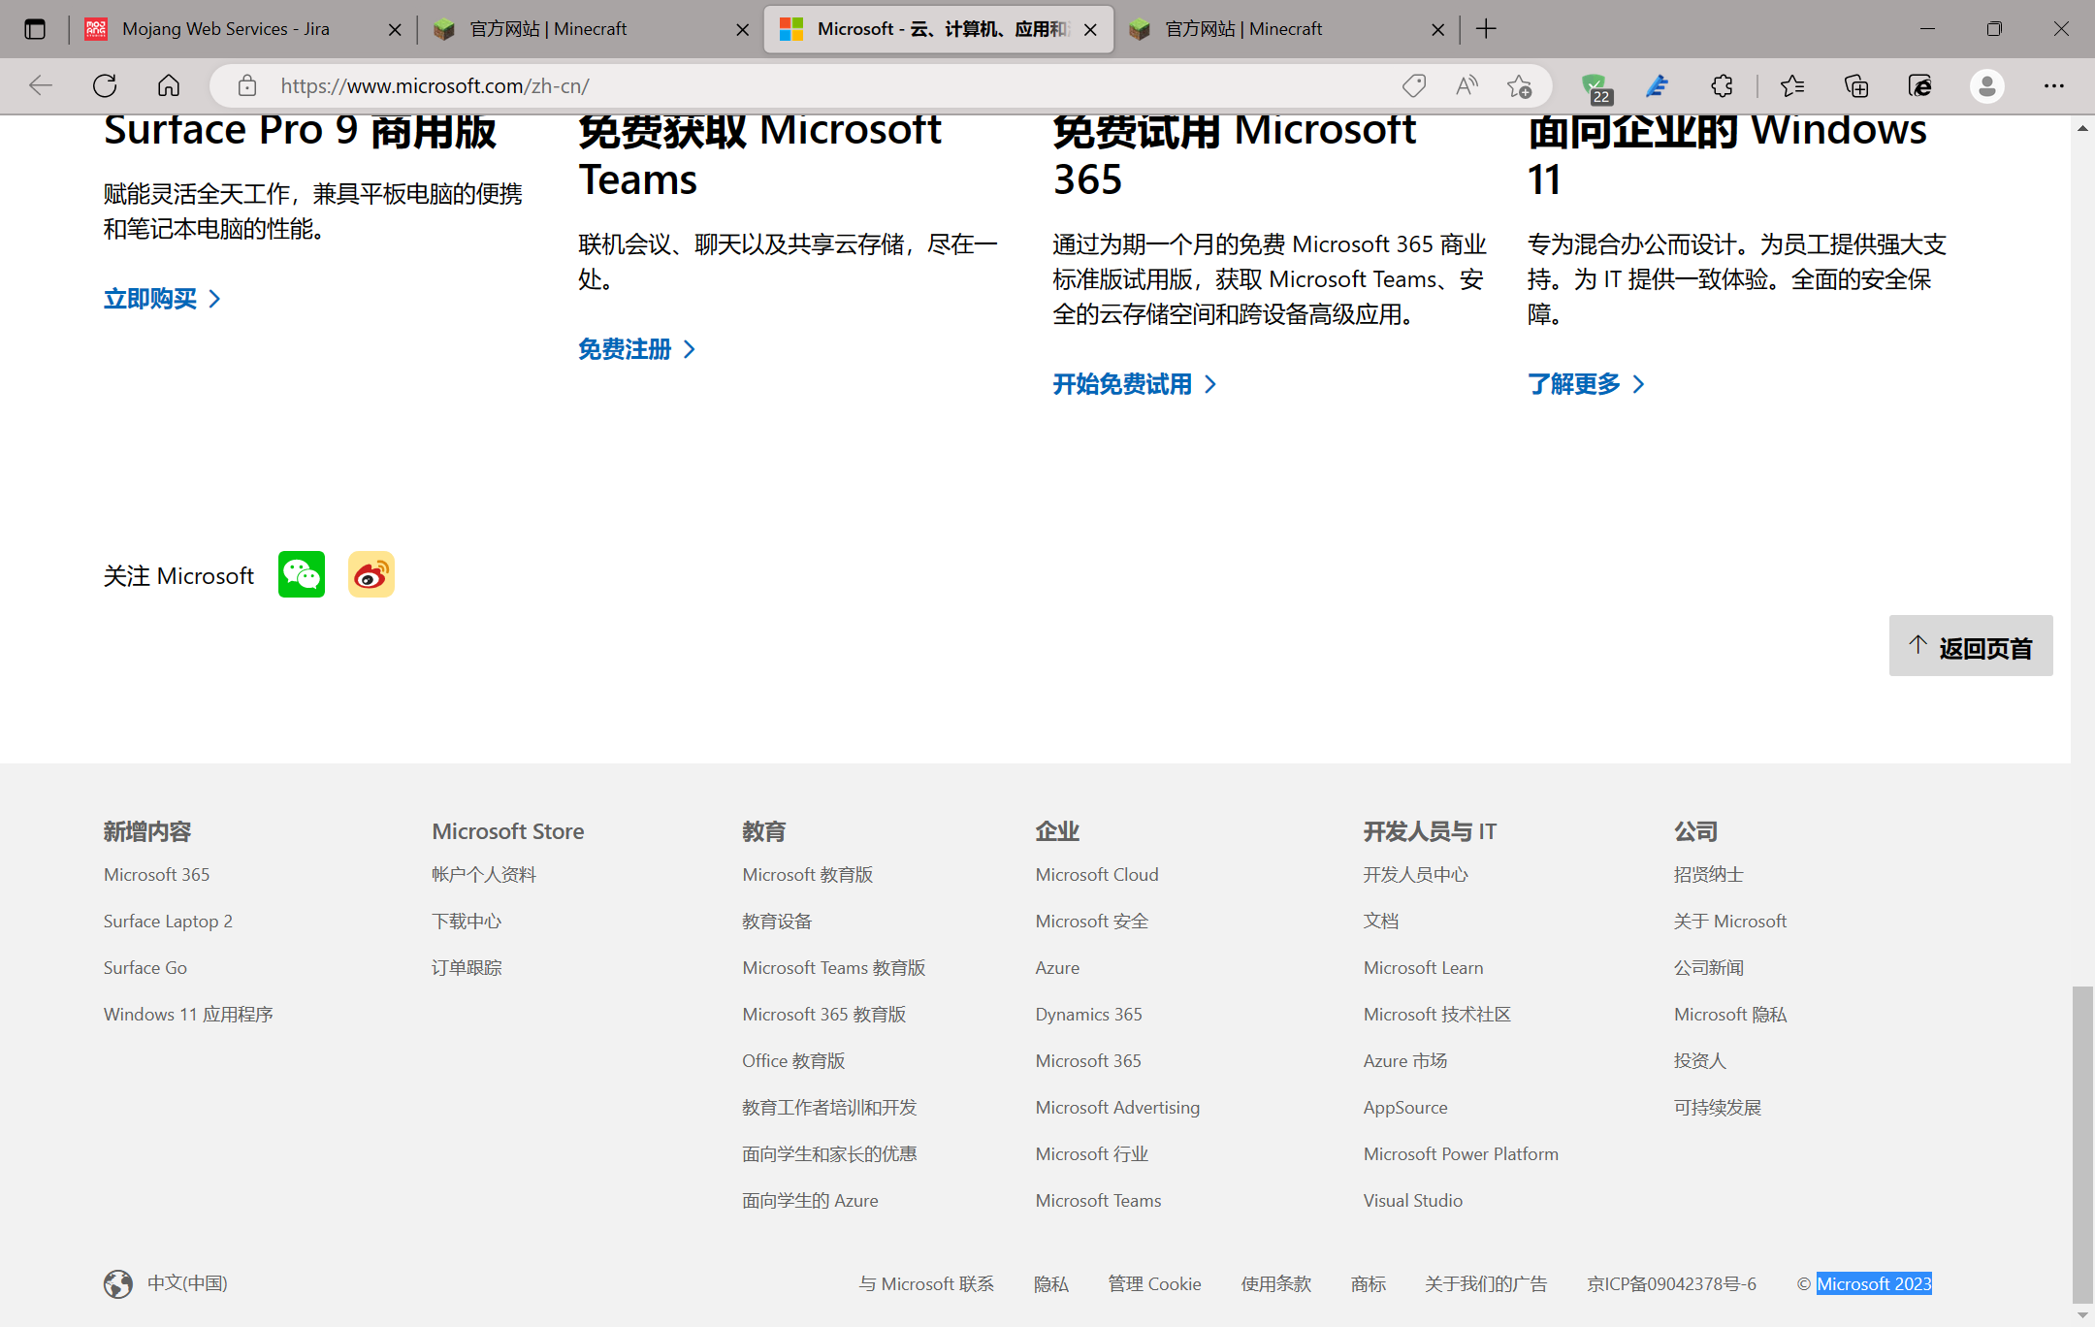
Task: Open the Microsoft Learn footer link
Action: (x=1423, y=967)
